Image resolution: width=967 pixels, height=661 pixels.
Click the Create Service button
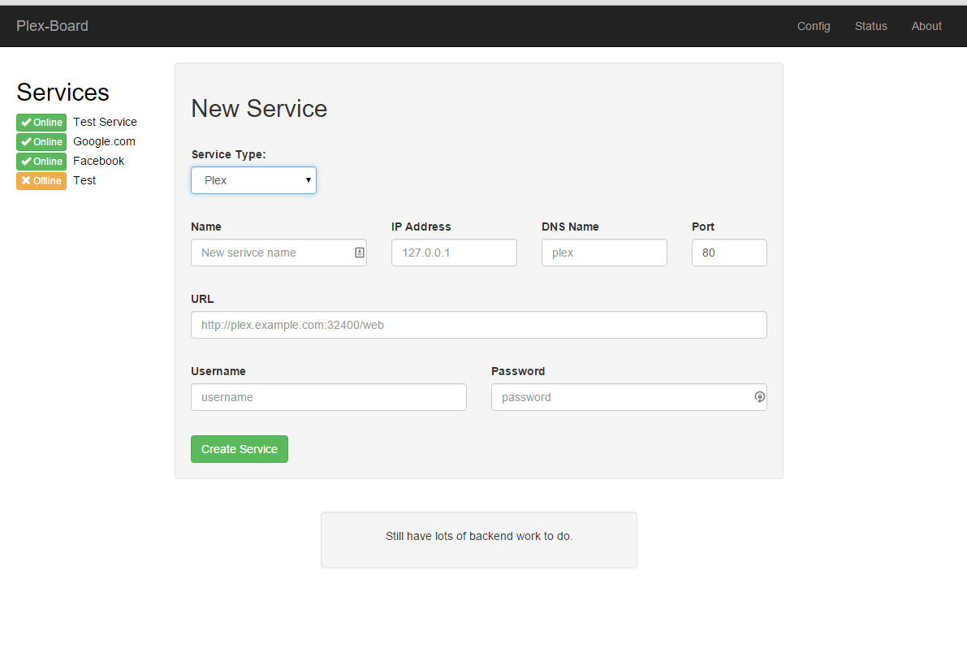[x=240, y=449]
